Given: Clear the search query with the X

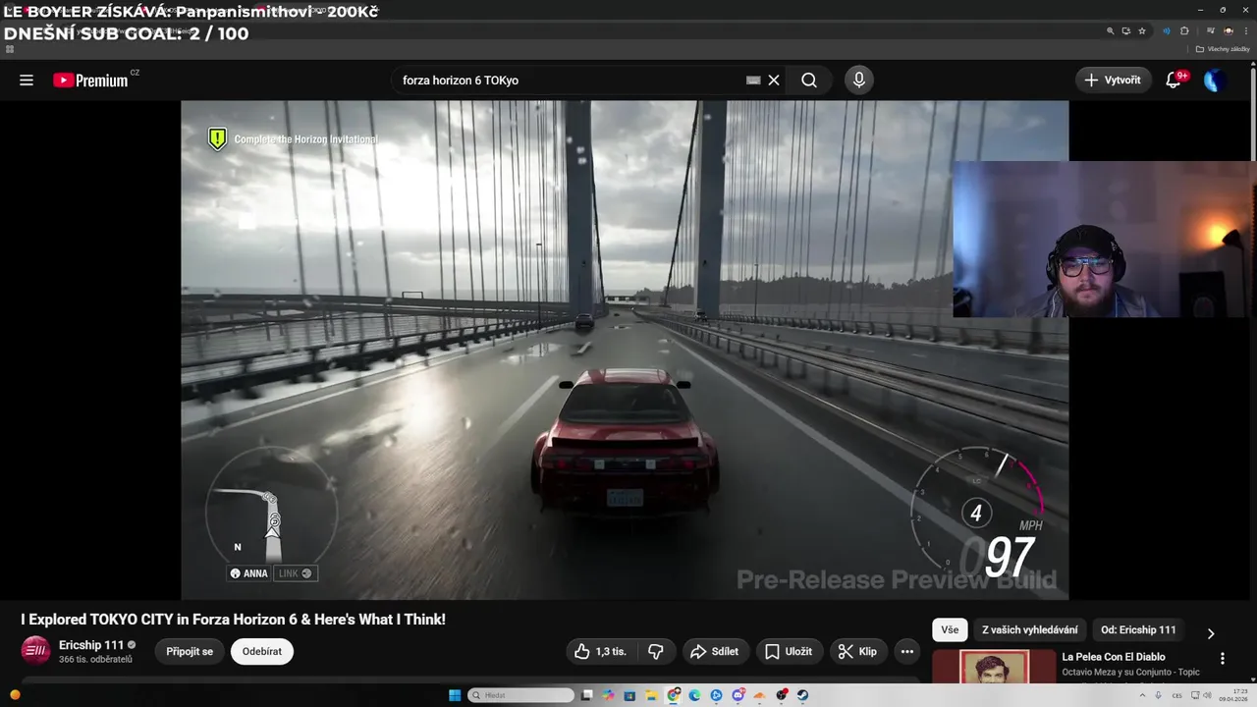Looking at the screenshot, I should click(774, 81).
